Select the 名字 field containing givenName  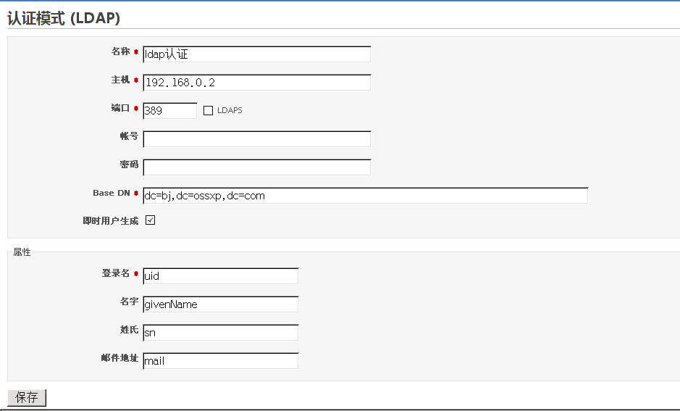coord(220,304)
